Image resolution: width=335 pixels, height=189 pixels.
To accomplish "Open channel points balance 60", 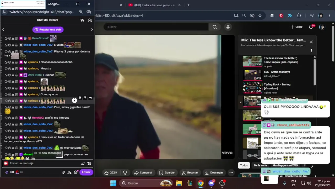I will (9, 172).
